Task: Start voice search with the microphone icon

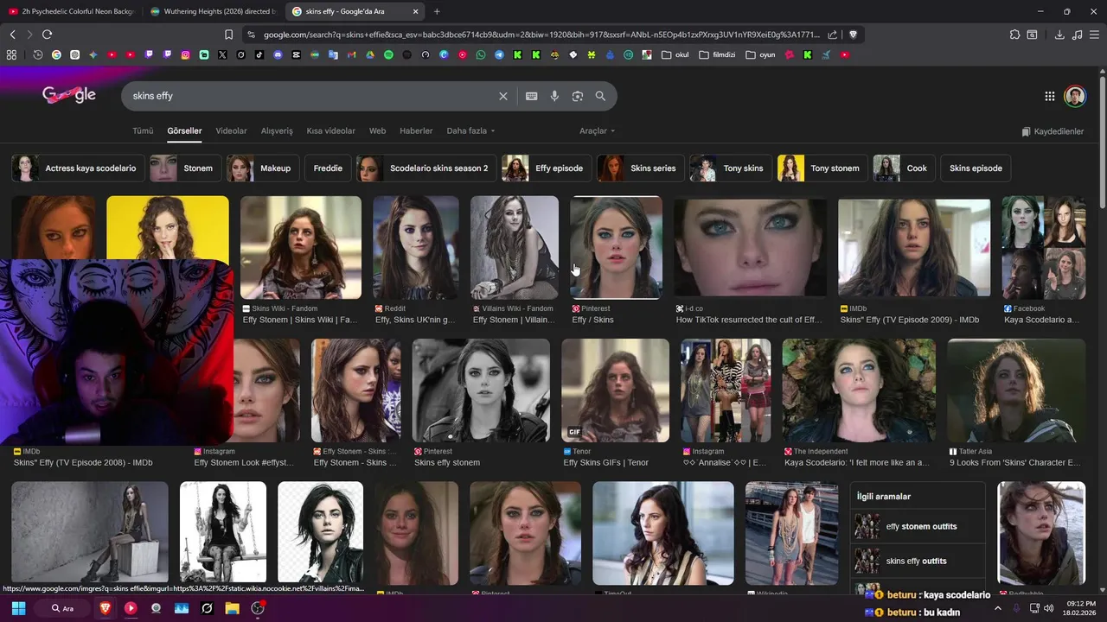Action: pos(554,96)
